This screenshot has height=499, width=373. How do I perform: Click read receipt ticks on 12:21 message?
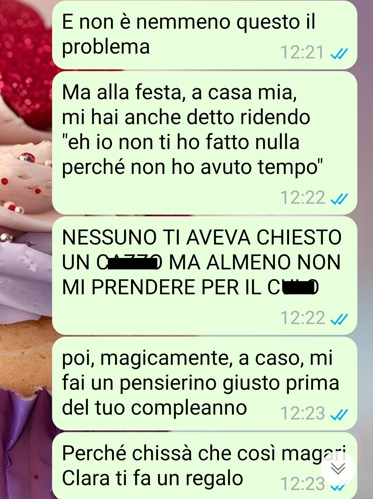coord(339,54)
